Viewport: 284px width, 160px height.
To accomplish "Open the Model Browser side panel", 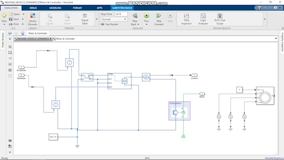I will coord(3,40).
